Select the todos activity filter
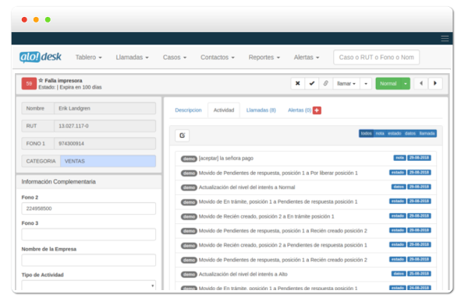The image size is (468, 301). click(x=367, y=133)
